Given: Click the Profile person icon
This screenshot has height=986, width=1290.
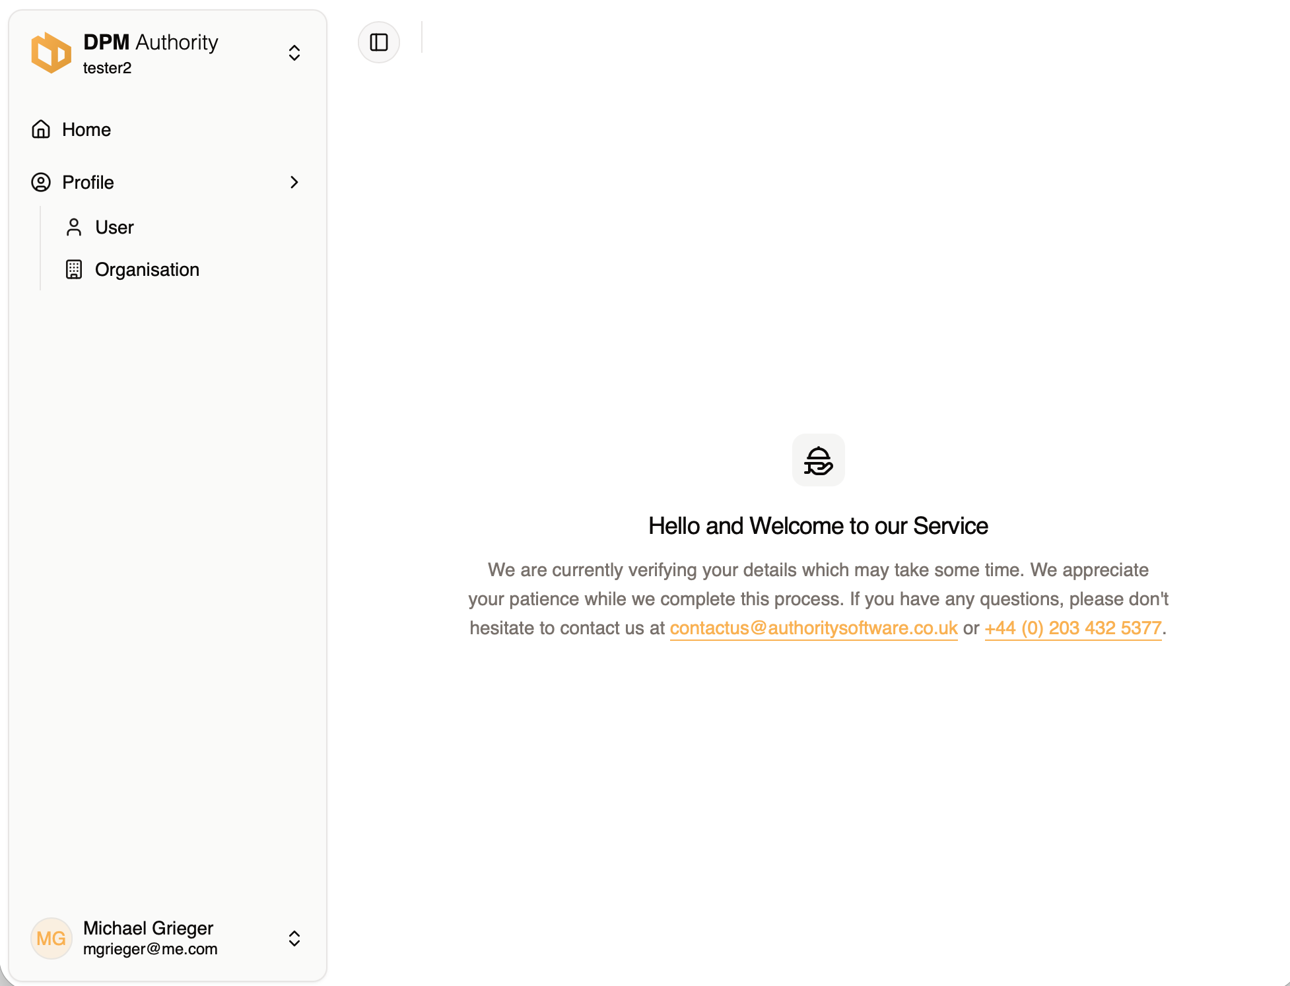Looking at the screenshot, I should coord(40,182).
